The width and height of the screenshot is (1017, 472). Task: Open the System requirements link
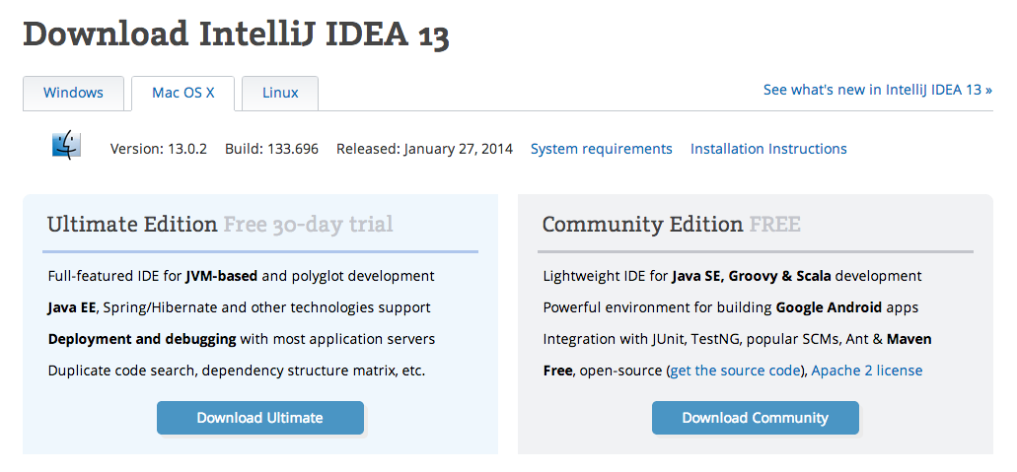coord(602,149)
